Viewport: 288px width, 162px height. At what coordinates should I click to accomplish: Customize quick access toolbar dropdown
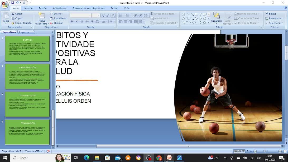pos(30,3)
